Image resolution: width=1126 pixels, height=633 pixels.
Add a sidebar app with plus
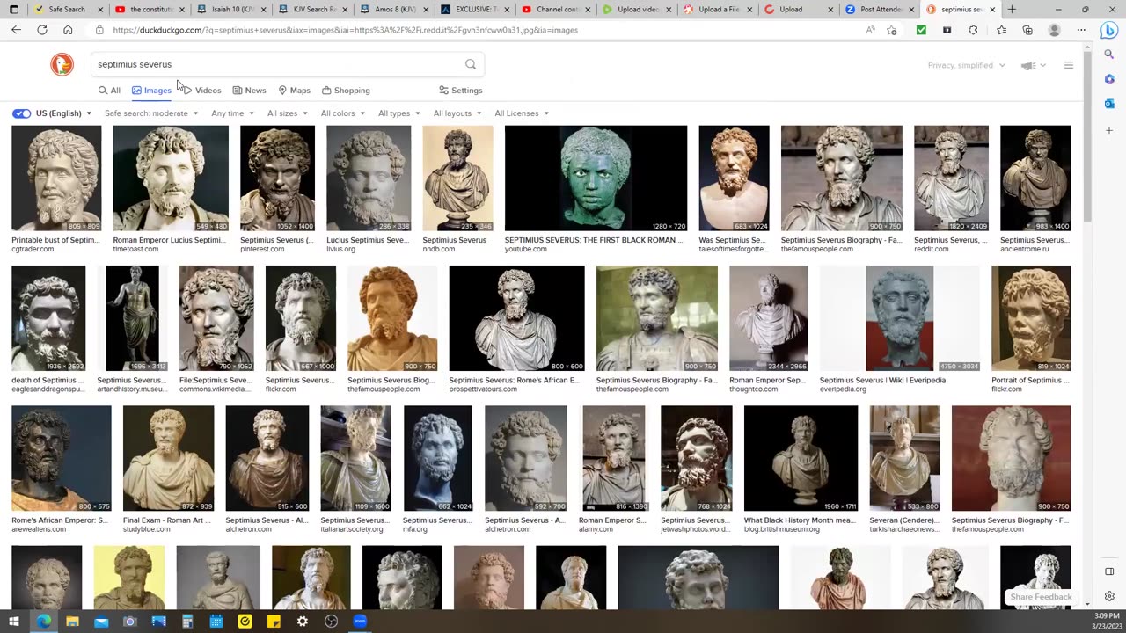click(1109, 130)
